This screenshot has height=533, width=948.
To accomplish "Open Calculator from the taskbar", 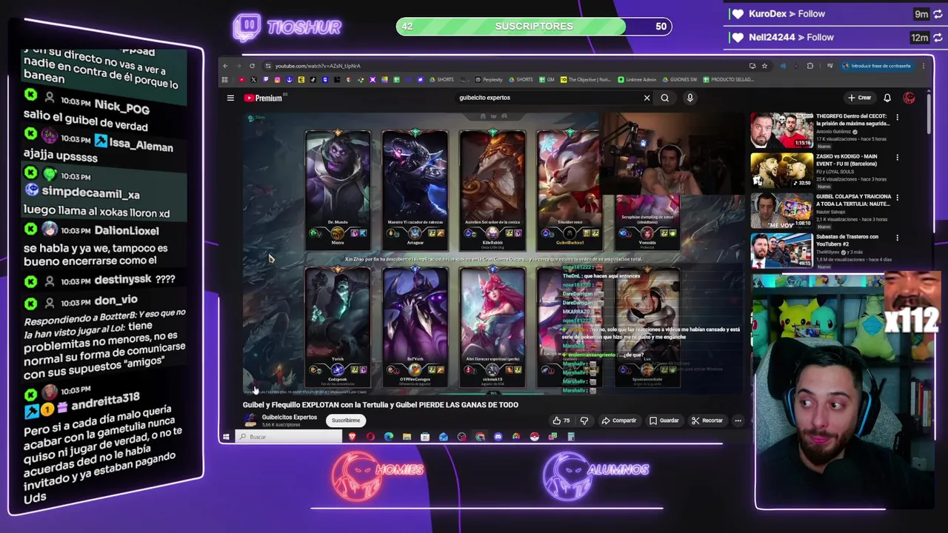I will click(x=570, y=437).
